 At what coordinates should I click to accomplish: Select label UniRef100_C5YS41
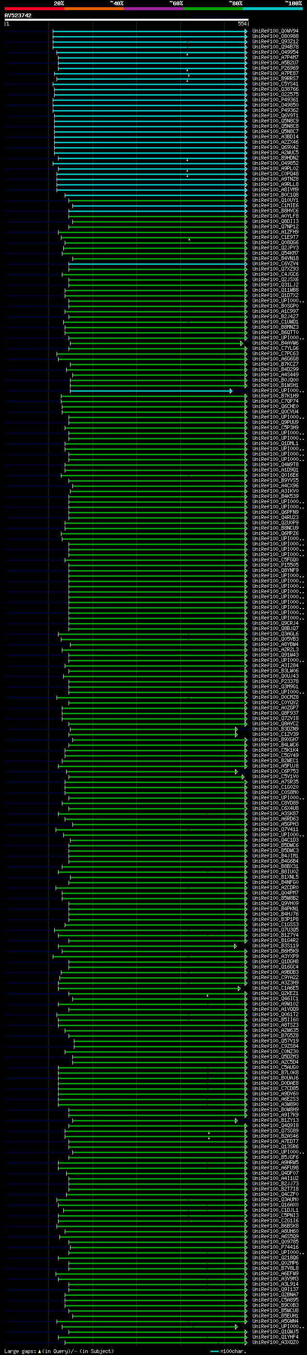click(275, 84)
